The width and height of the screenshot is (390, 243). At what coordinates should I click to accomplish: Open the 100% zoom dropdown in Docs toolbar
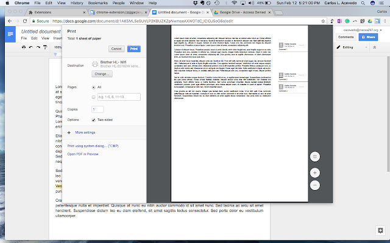58,47
